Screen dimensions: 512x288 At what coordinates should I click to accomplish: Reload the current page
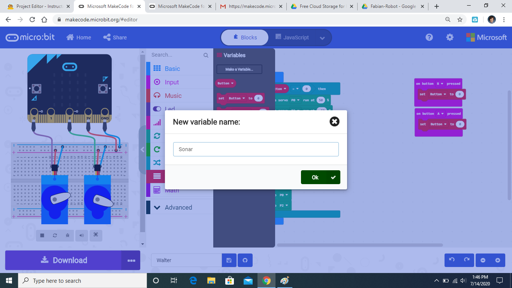point(32,19)
